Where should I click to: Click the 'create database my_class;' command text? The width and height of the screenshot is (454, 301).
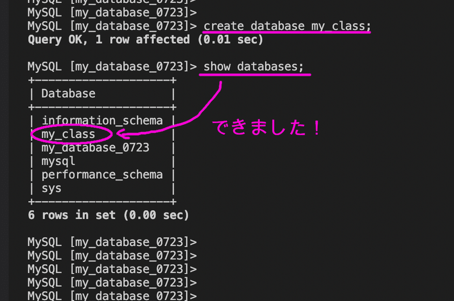coord(287,26)
